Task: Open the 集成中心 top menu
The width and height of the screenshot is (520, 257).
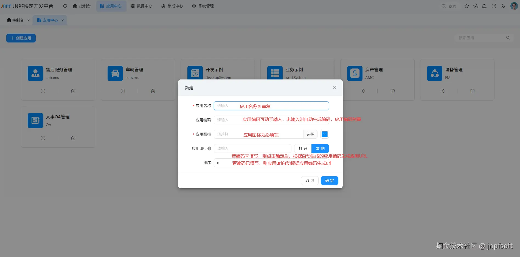Action: pyautogui.click(x=172, y=6)
